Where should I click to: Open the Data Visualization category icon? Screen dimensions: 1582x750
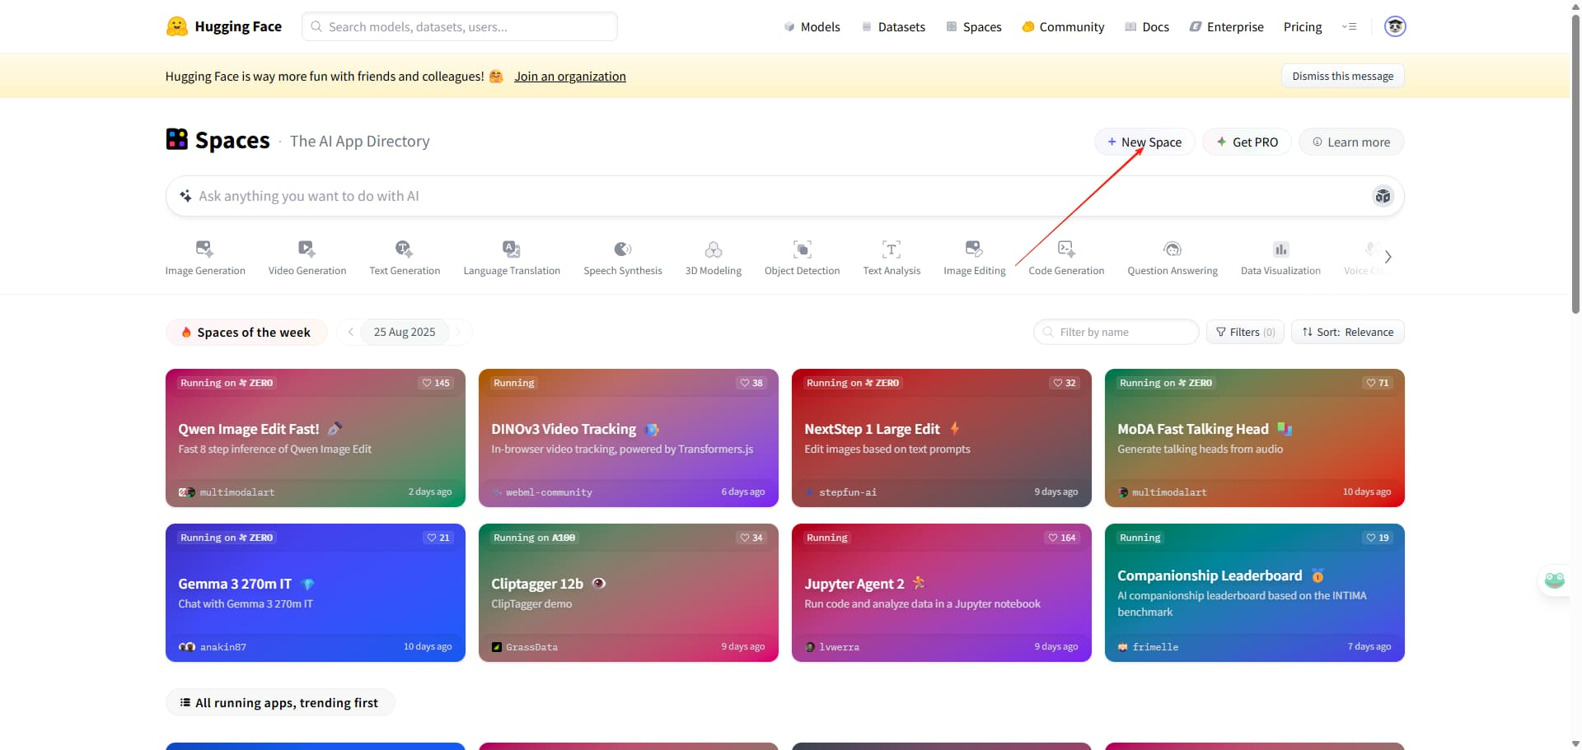[1280, 249]
